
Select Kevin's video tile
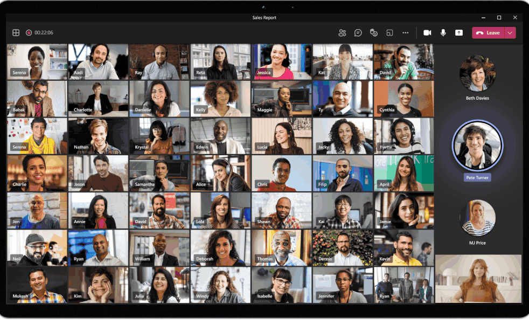[x=404, y=248]
